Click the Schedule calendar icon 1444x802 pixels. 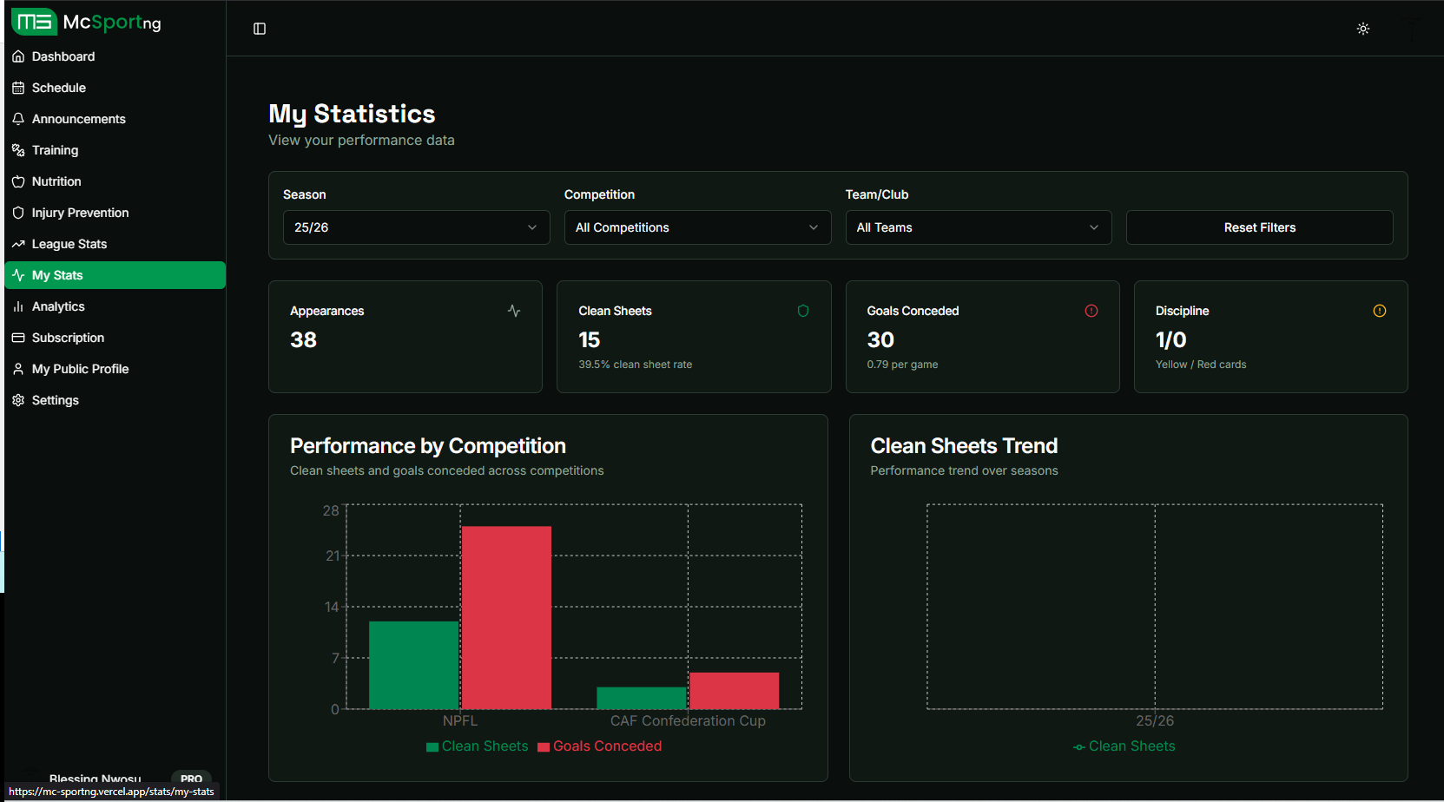[x=18, y=88]
